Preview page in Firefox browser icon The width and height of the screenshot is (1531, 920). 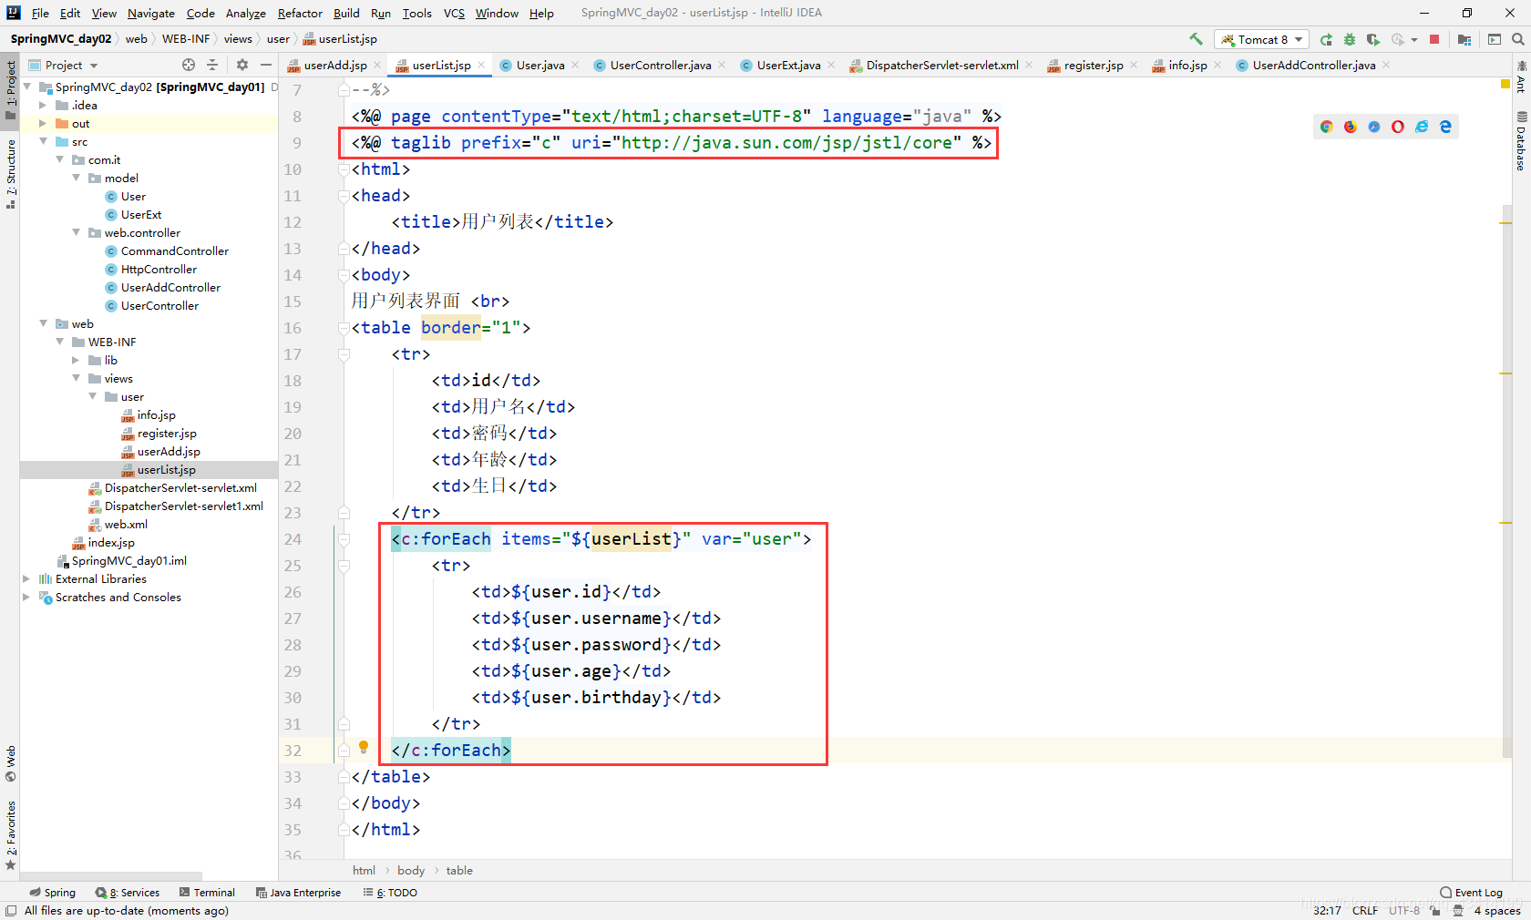[1351, 127]
